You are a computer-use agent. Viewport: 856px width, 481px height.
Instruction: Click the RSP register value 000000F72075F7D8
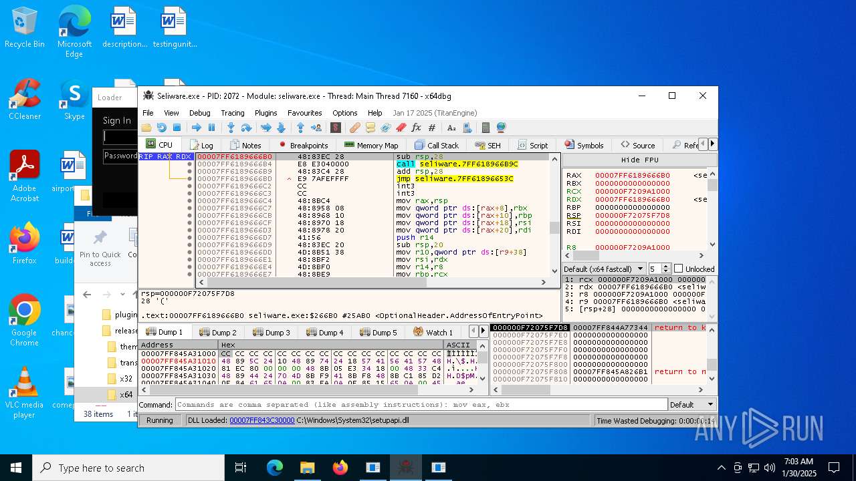coord(632,215)
